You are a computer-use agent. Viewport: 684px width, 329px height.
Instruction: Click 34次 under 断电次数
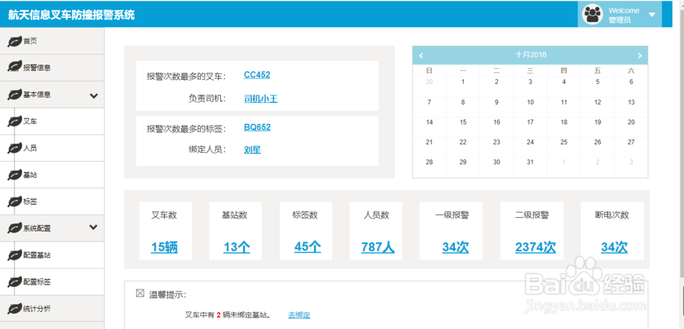pos(614,247)
